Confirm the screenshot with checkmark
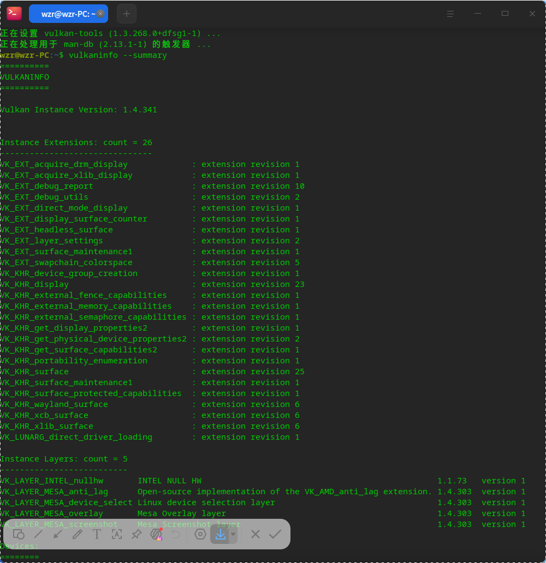This screenshot has height=563, width=546. coord(275,534)
